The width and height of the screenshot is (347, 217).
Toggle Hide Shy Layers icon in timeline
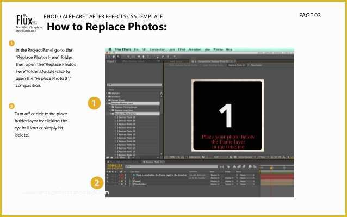point(239,167)
